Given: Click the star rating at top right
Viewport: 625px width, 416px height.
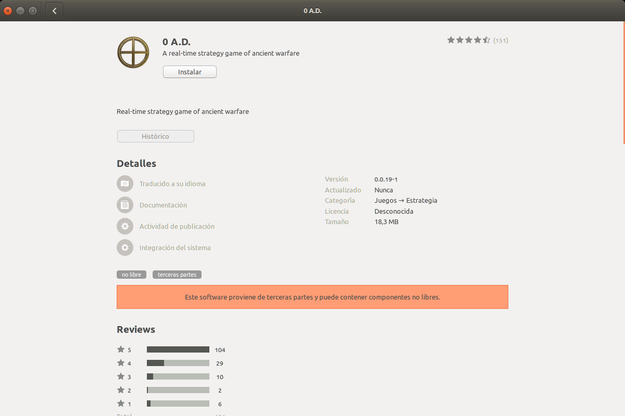Looking at the screenshot, I should (468, 40).
